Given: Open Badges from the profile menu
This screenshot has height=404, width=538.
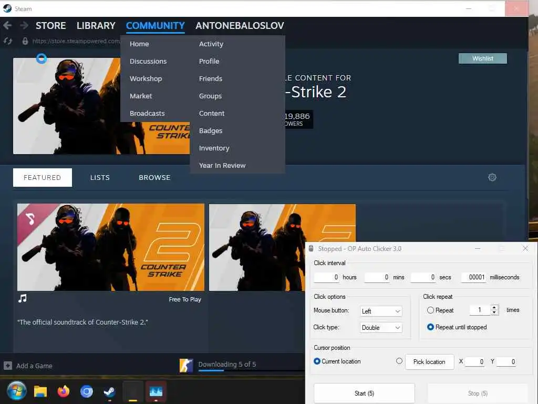Looking at the screenshot, I should tap(211, 131).
